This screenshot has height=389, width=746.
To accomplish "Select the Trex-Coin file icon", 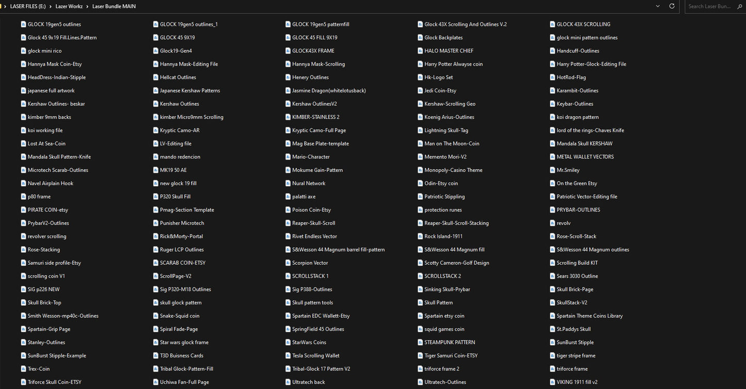I will click(24, 369).
